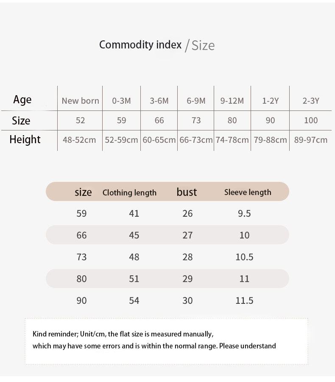Select the 3-6M age cell
Image resolution: width=335 pixels, height=382 pixels.
click(x=159, y=101)
